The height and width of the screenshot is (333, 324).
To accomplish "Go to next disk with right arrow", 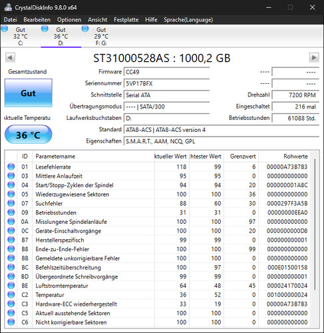I will click(314, 58).
